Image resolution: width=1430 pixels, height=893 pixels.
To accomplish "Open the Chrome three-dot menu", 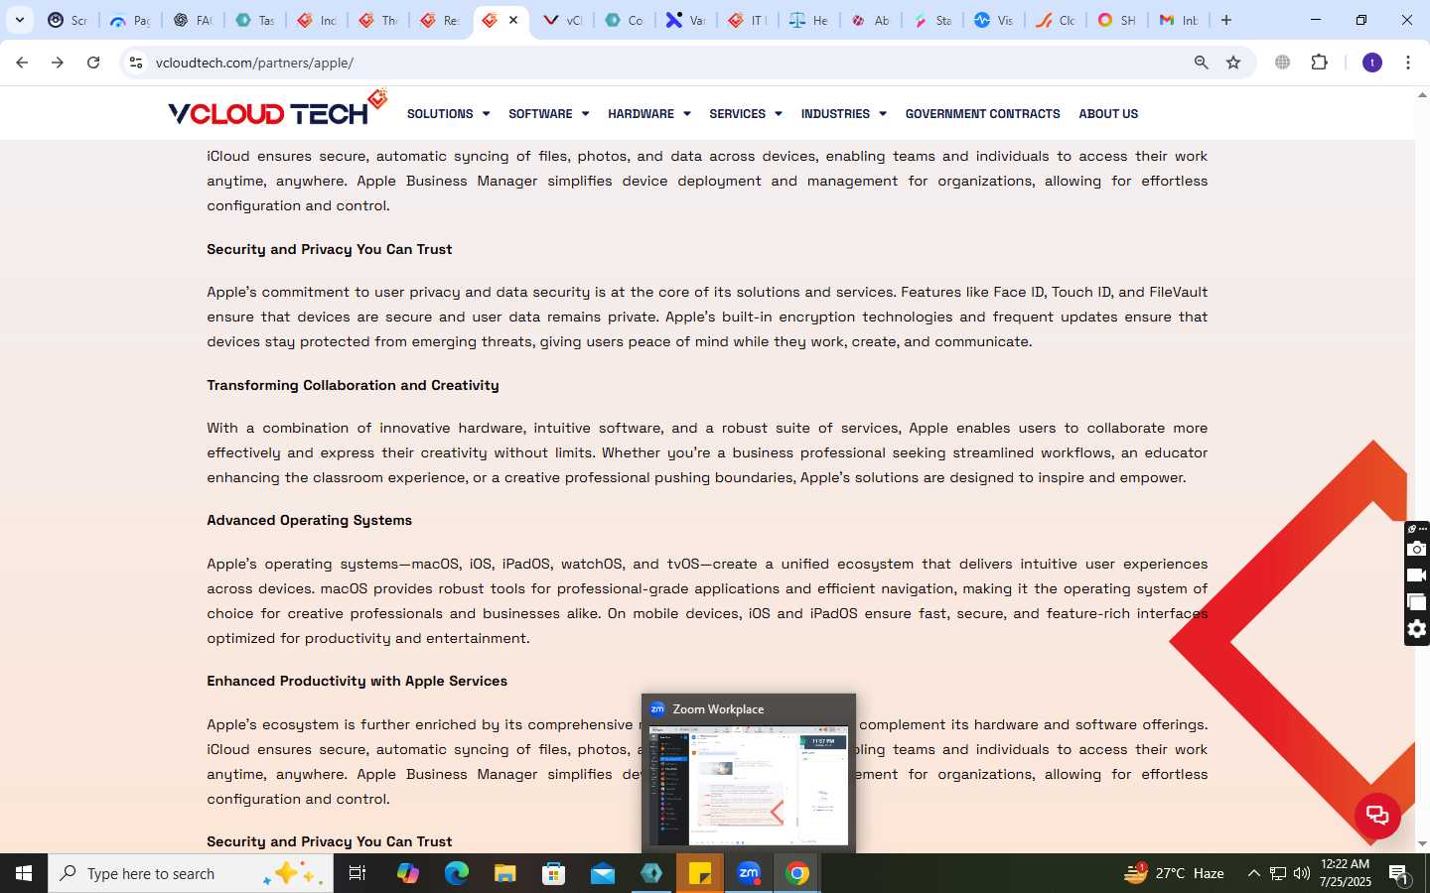I will (1407, 63).
